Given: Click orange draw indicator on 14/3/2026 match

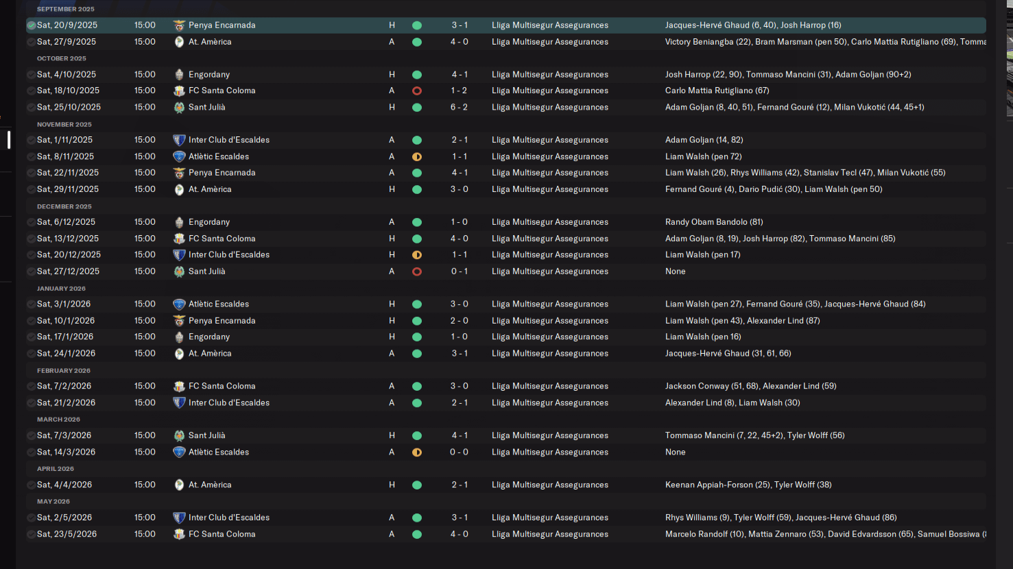Looking at the screenshot, I should [416, 452].
